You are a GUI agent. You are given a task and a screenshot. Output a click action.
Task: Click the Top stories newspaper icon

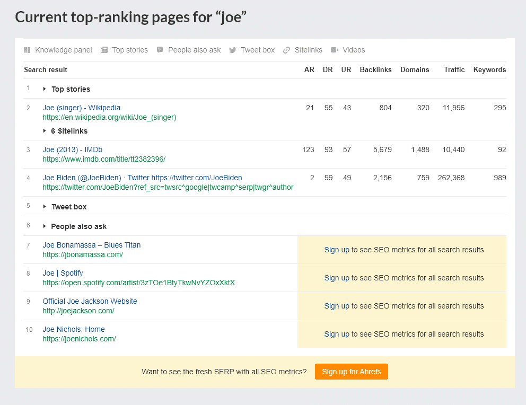pos(104,50)
